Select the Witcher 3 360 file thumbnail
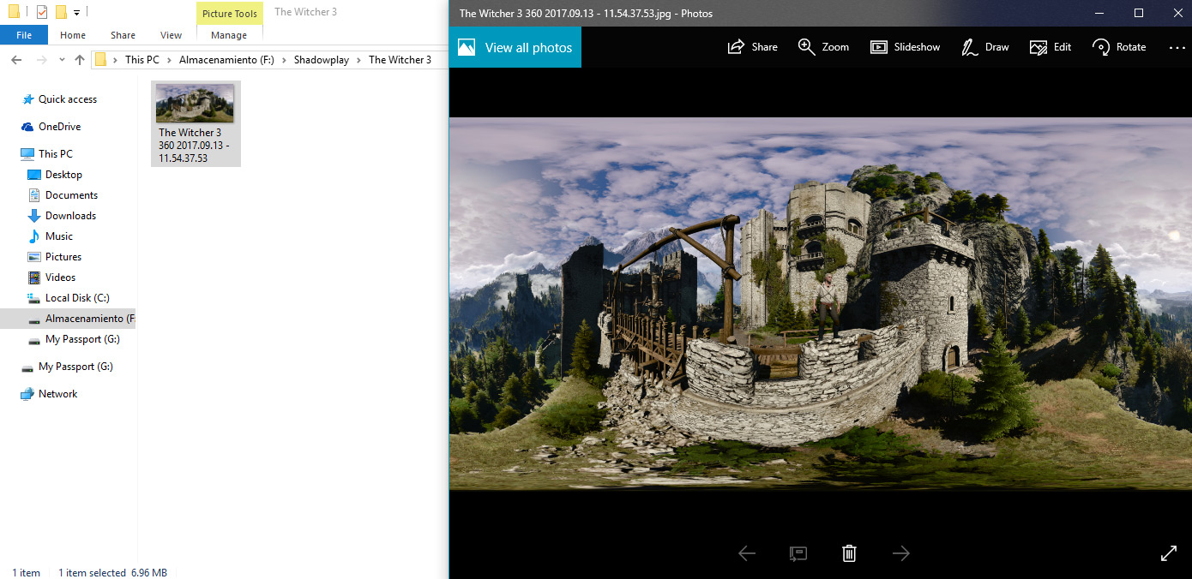This screenshot has width=1192, height=579. tap(195, 103)
